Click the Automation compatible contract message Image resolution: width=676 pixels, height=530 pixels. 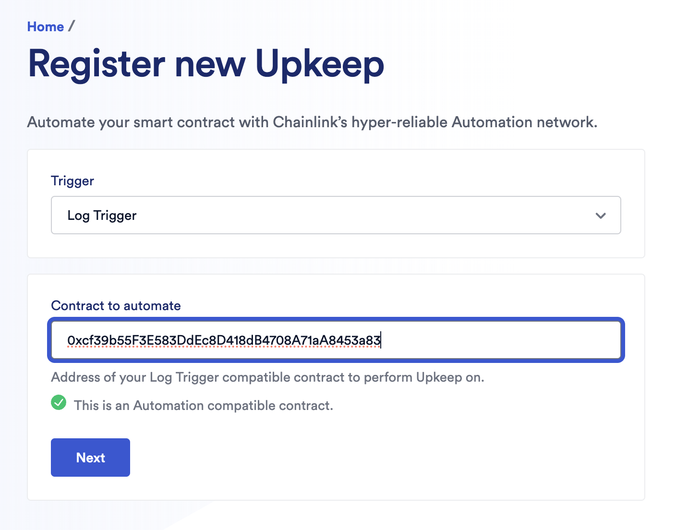coord(203,406)
